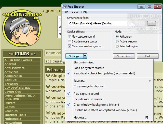Click the Settings button
Screen dimensions: 163x124
point(74,56)
